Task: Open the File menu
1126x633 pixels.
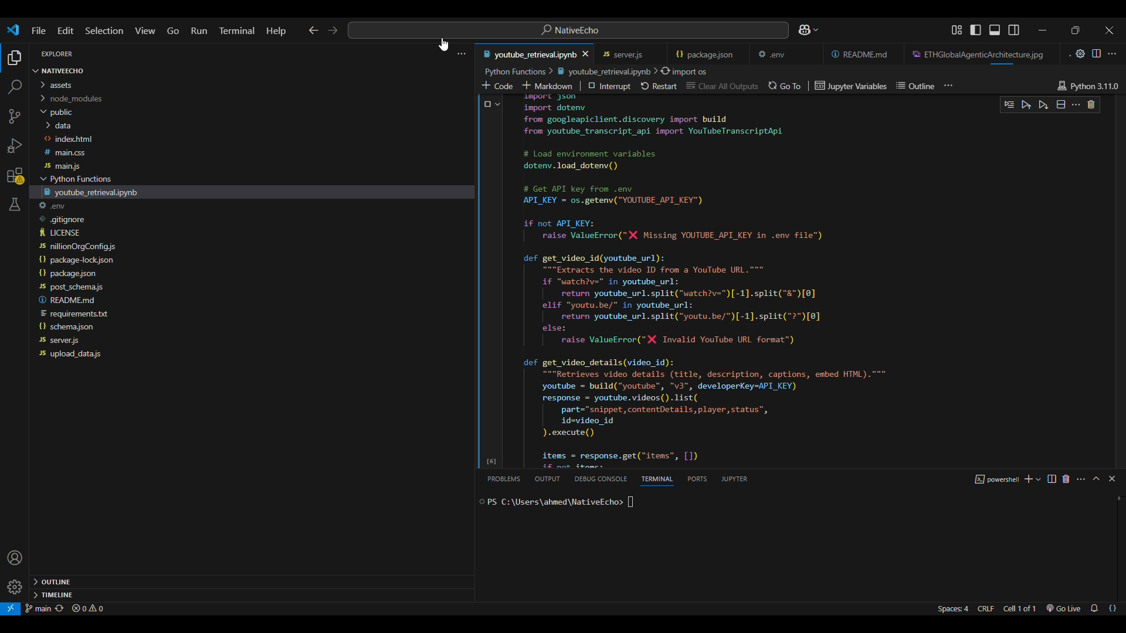Action: point(39,30)
